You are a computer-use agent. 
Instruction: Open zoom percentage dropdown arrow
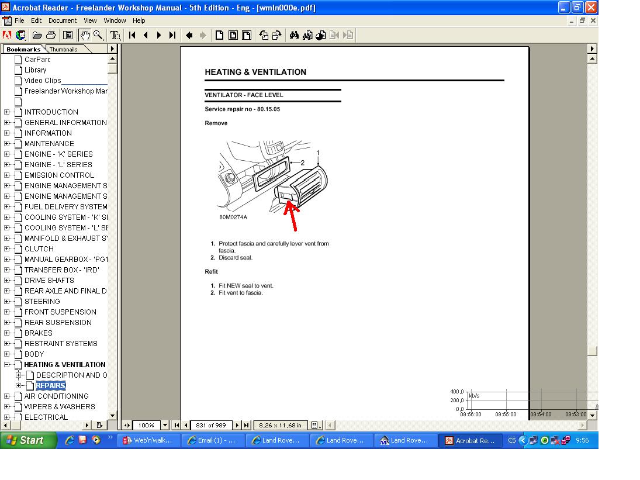click(165, 425)
